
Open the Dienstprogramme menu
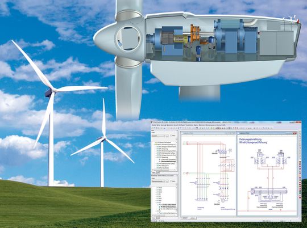coord(211,125)
